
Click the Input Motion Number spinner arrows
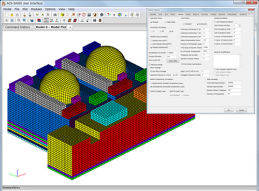point(239,25)
